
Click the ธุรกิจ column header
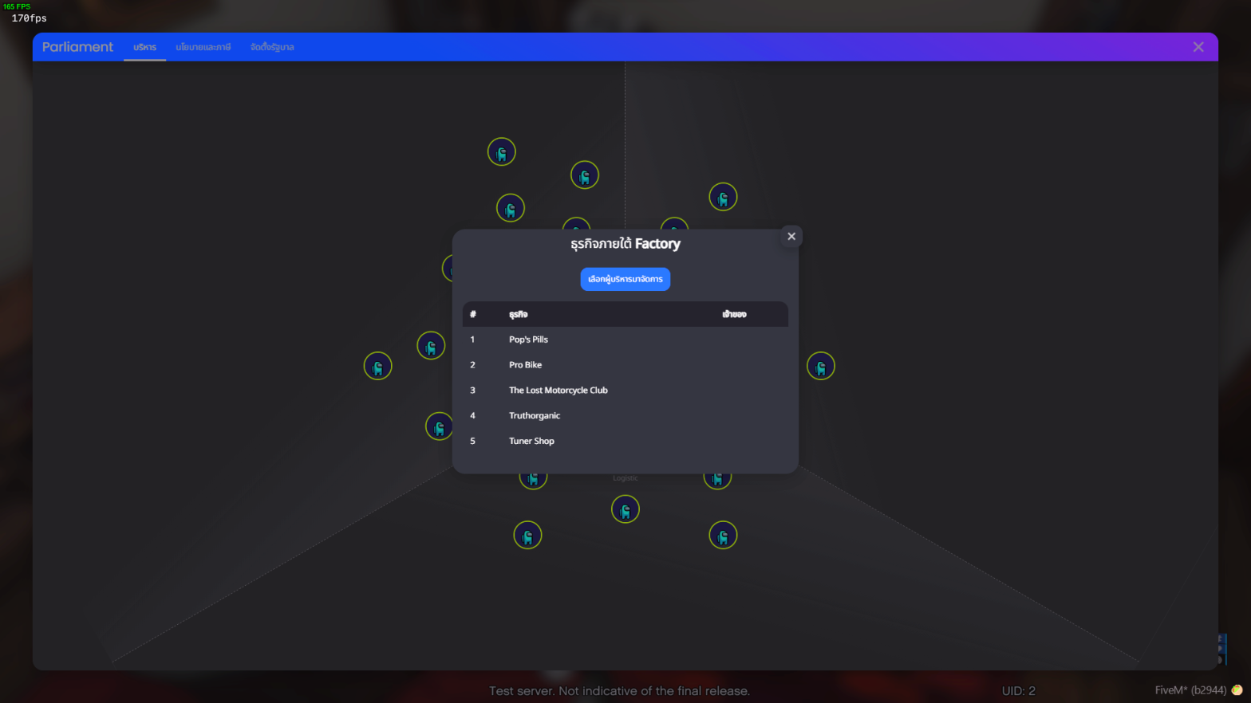tap(519, 314)
